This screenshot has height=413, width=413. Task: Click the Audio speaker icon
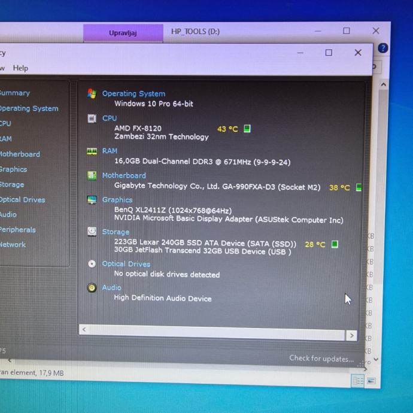click(x=92, y=287)
